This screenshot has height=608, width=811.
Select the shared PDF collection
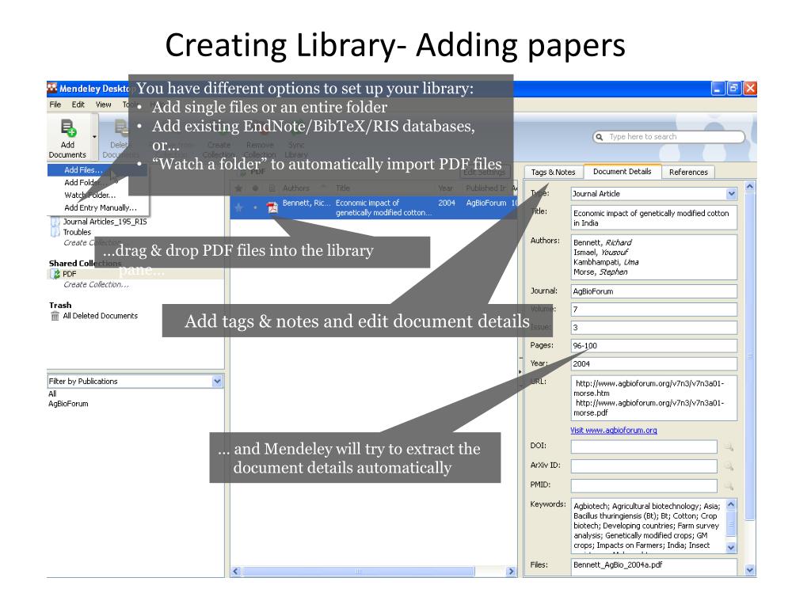[70, 274]
